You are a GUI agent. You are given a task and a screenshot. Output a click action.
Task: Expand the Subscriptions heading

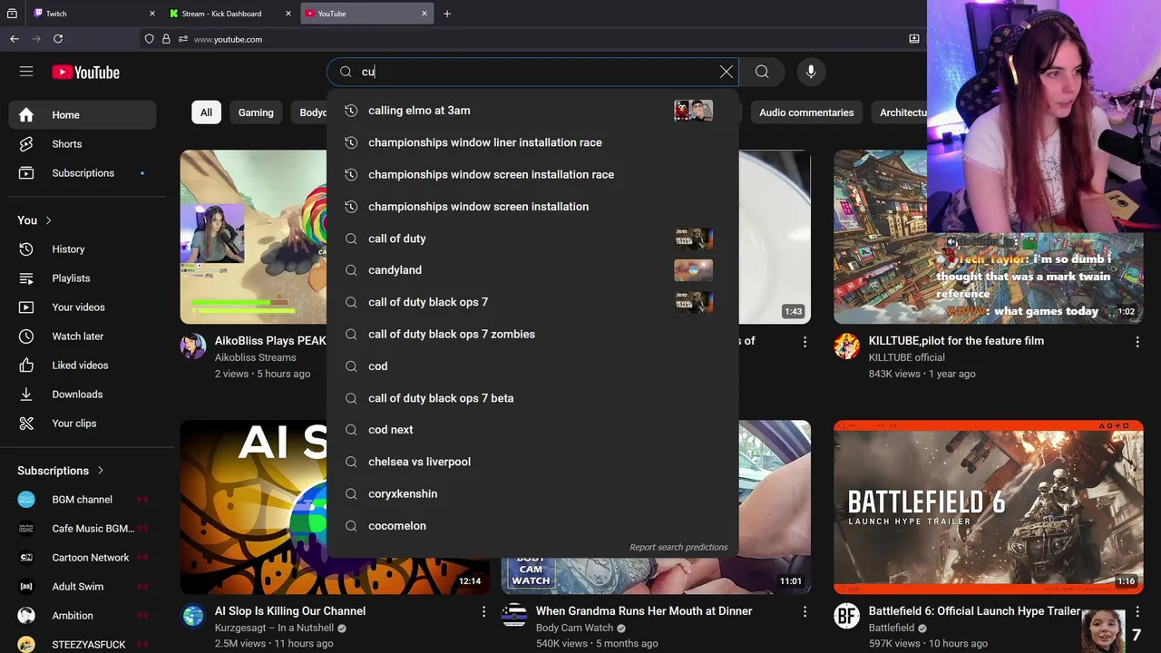(61, 471)
